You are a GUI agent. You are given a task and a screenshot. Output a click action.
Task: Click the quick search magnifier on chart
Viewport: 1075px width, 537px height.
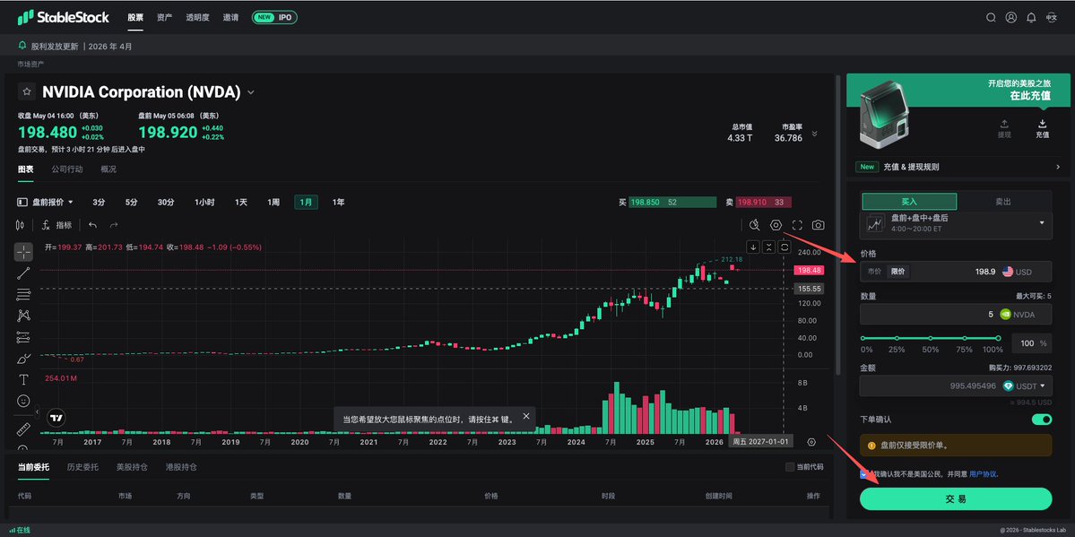tap(755, 225)
